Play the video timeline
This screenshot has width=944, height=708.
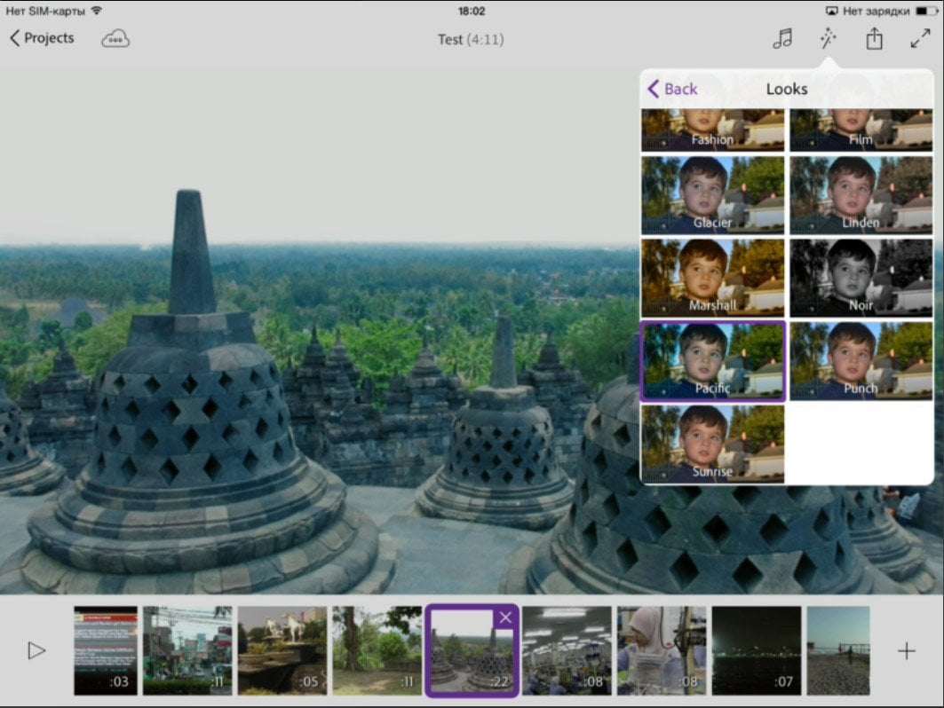coord(36,650)
